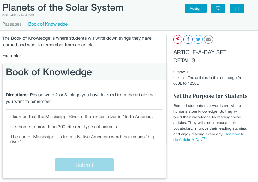The image size is (258, 182).
Task: Switch to the Passages tab
Action: (x=12, y=24)
